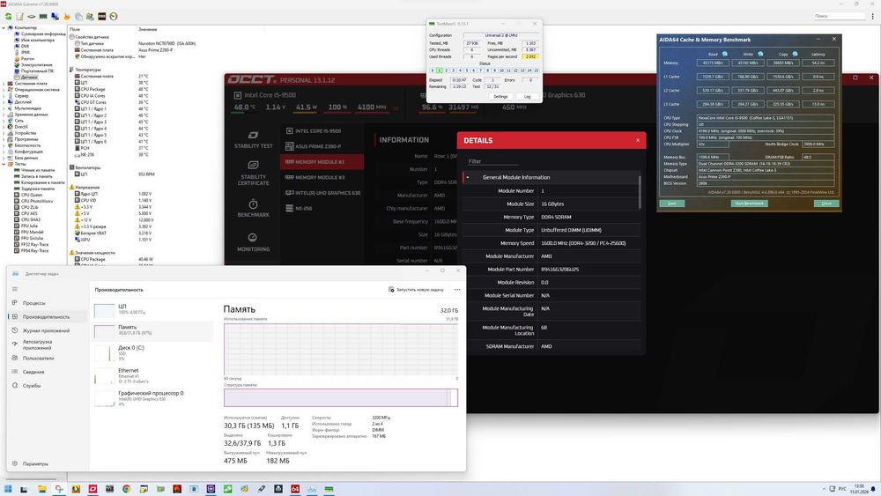Select Asus Prime Z390-P in OCCT list
Image resolution: width=881 pixels, height=496 pixels.
[322, 146]
